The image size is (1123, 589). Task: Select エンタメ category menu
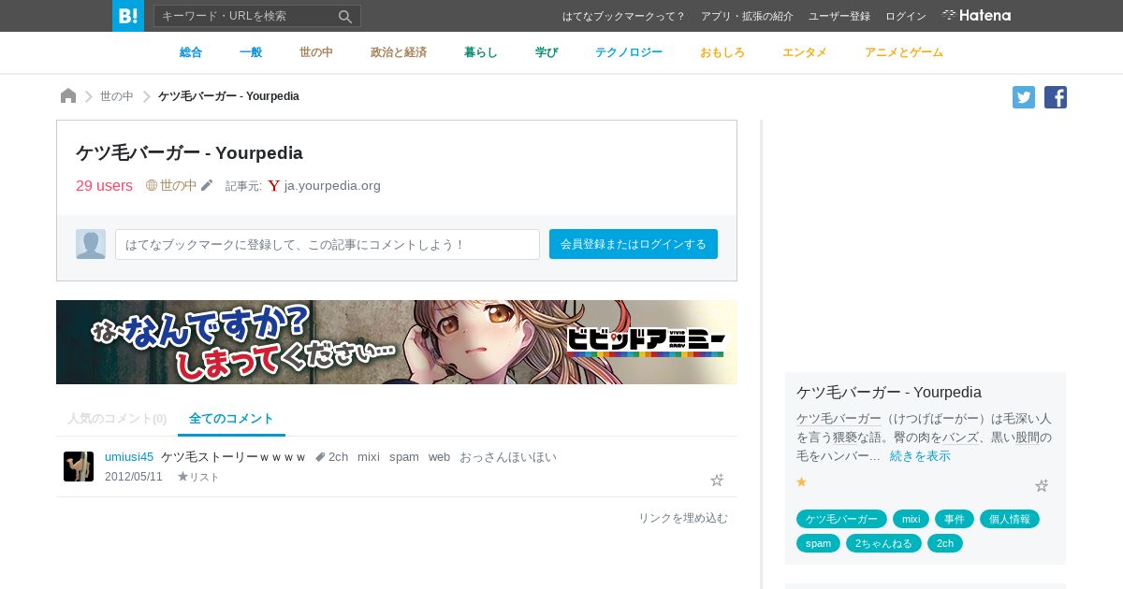(805, 52)
